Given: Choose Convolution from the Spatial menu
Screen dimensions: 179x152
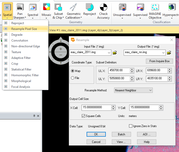Looking at the screenshot, I should tap(25, 41).
